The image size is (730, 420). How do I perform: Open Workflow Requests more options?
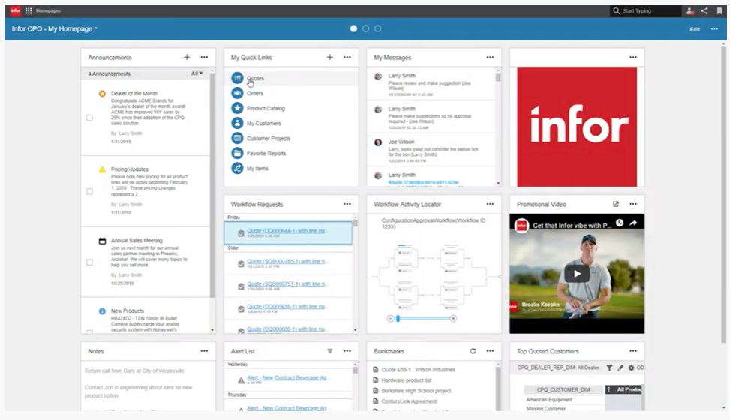pos(347,204)
